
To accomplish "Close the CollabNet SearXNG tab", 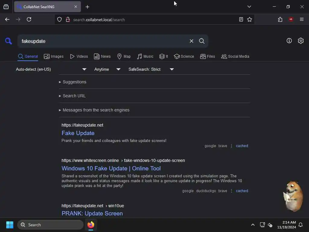I will click(x=76, y=7).
